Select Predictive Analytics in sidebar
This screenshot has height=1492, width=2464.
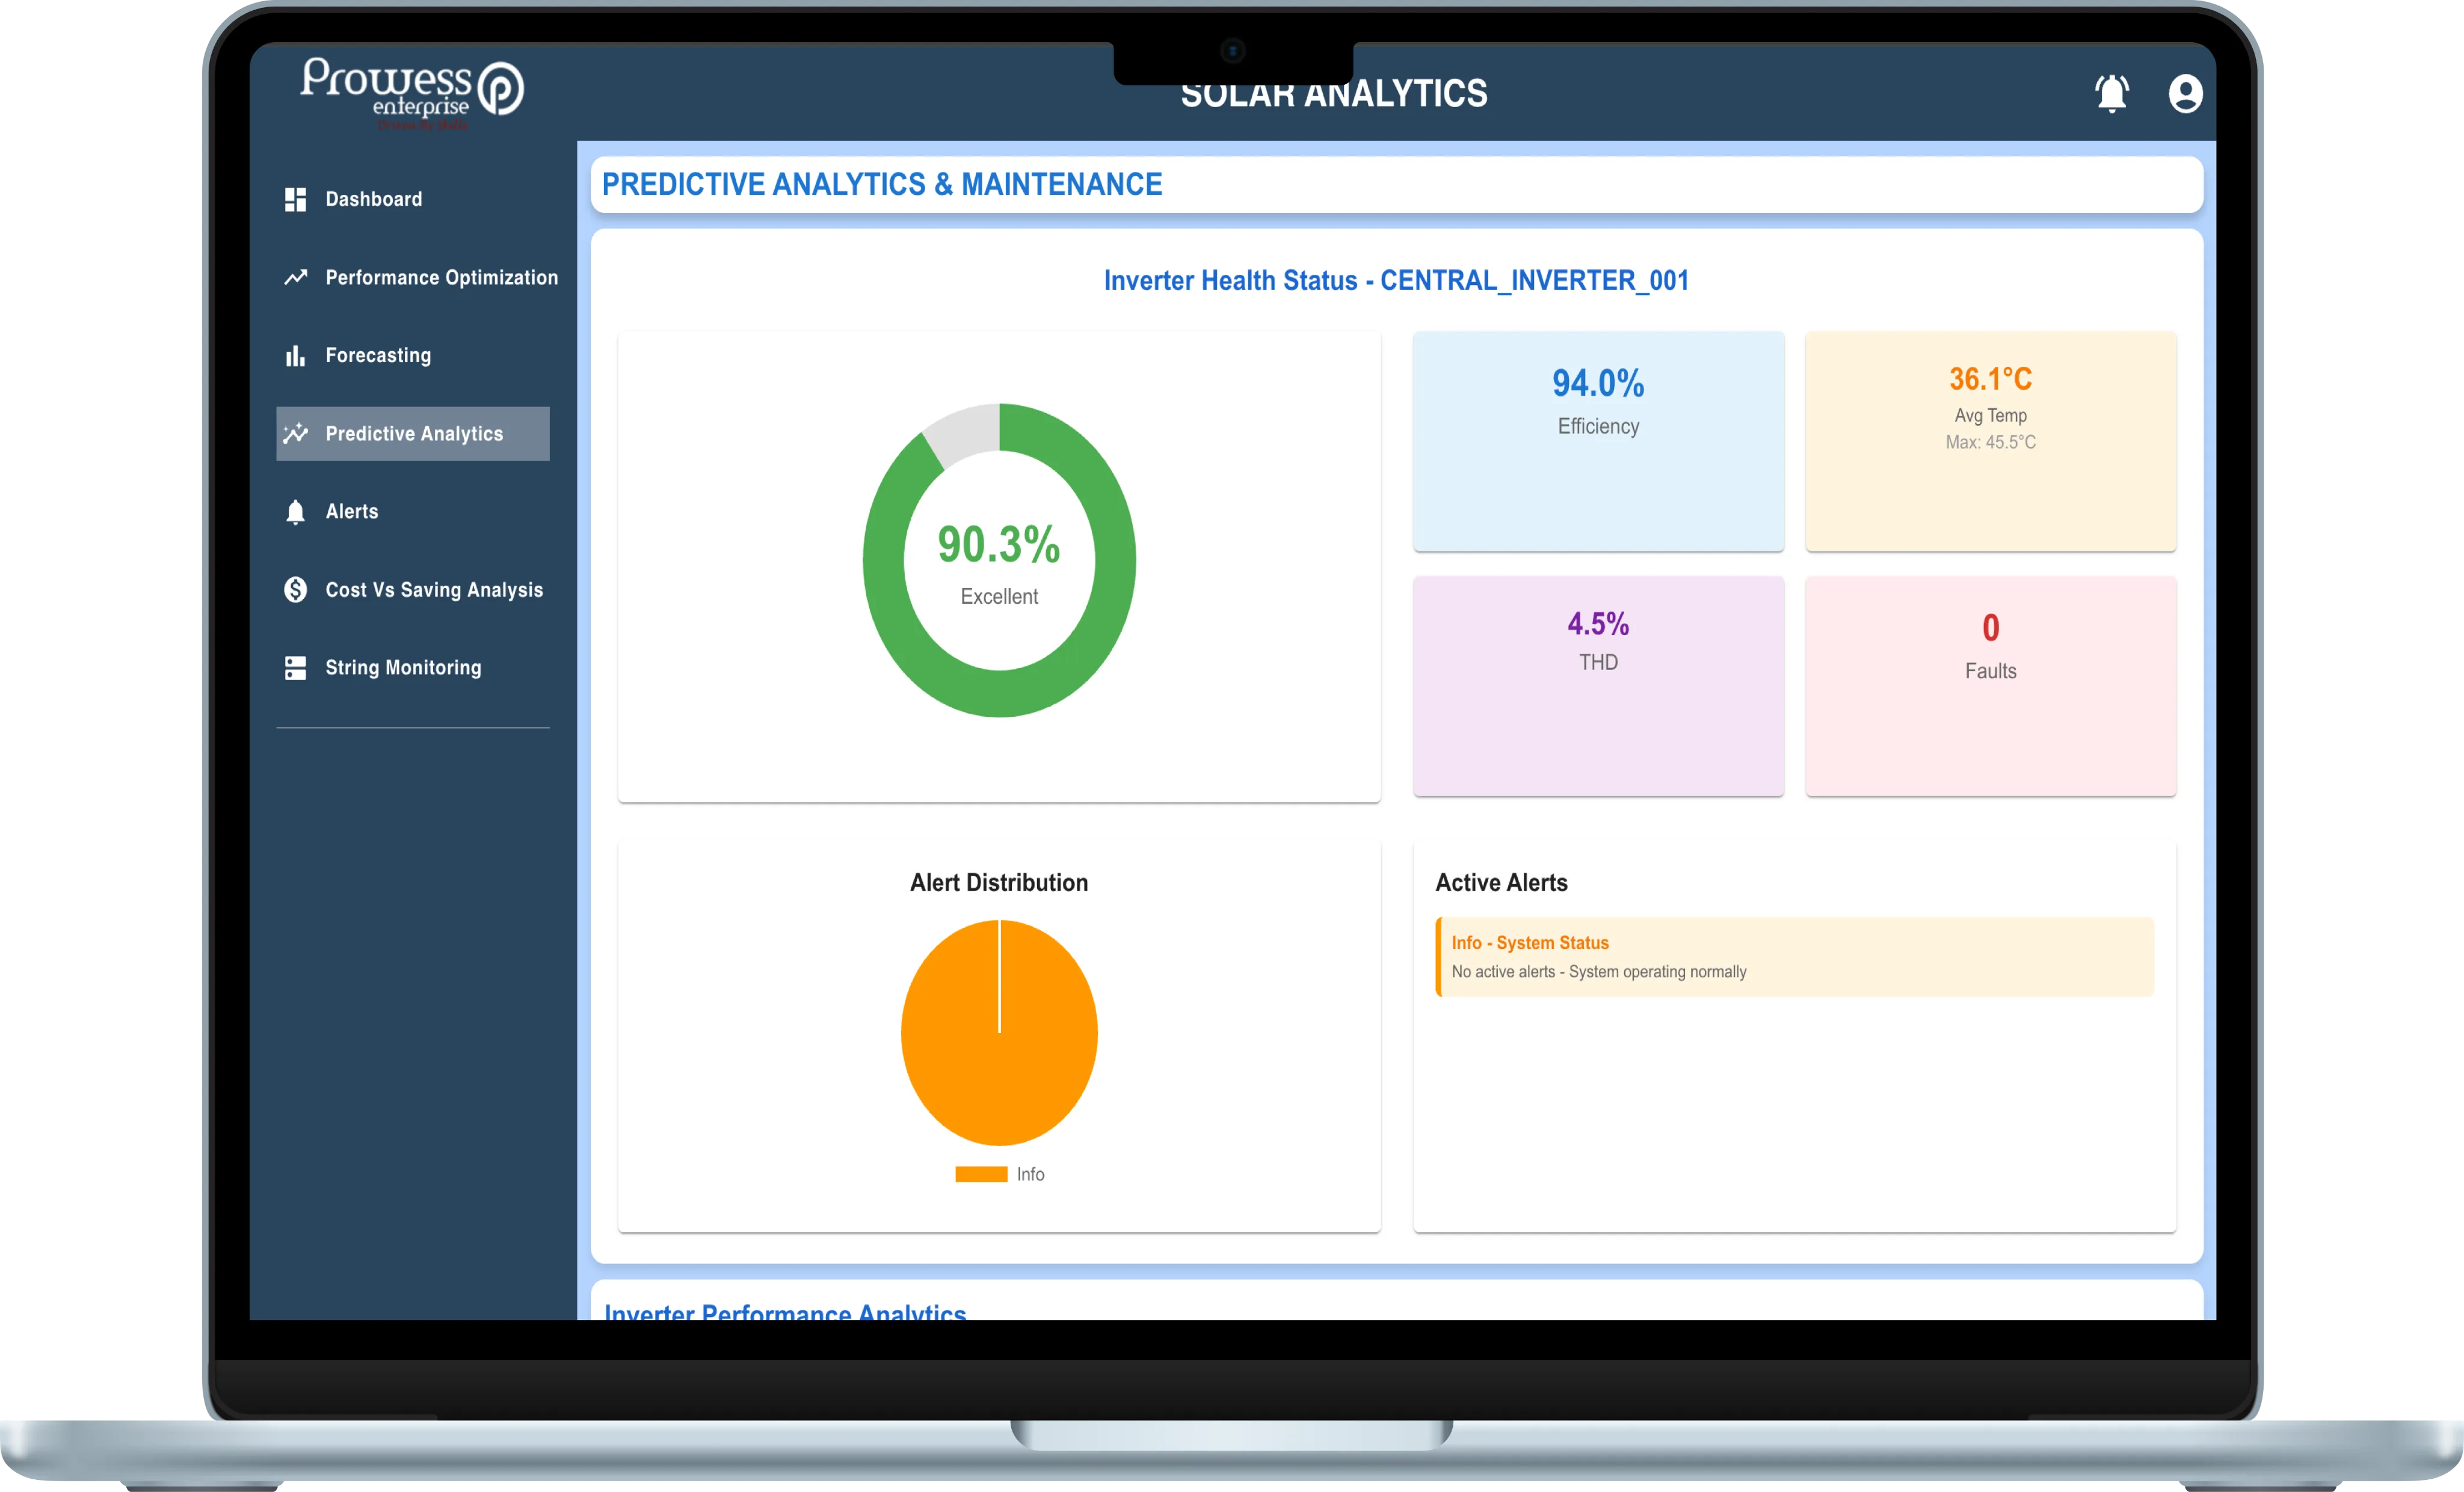coord(414,433)
